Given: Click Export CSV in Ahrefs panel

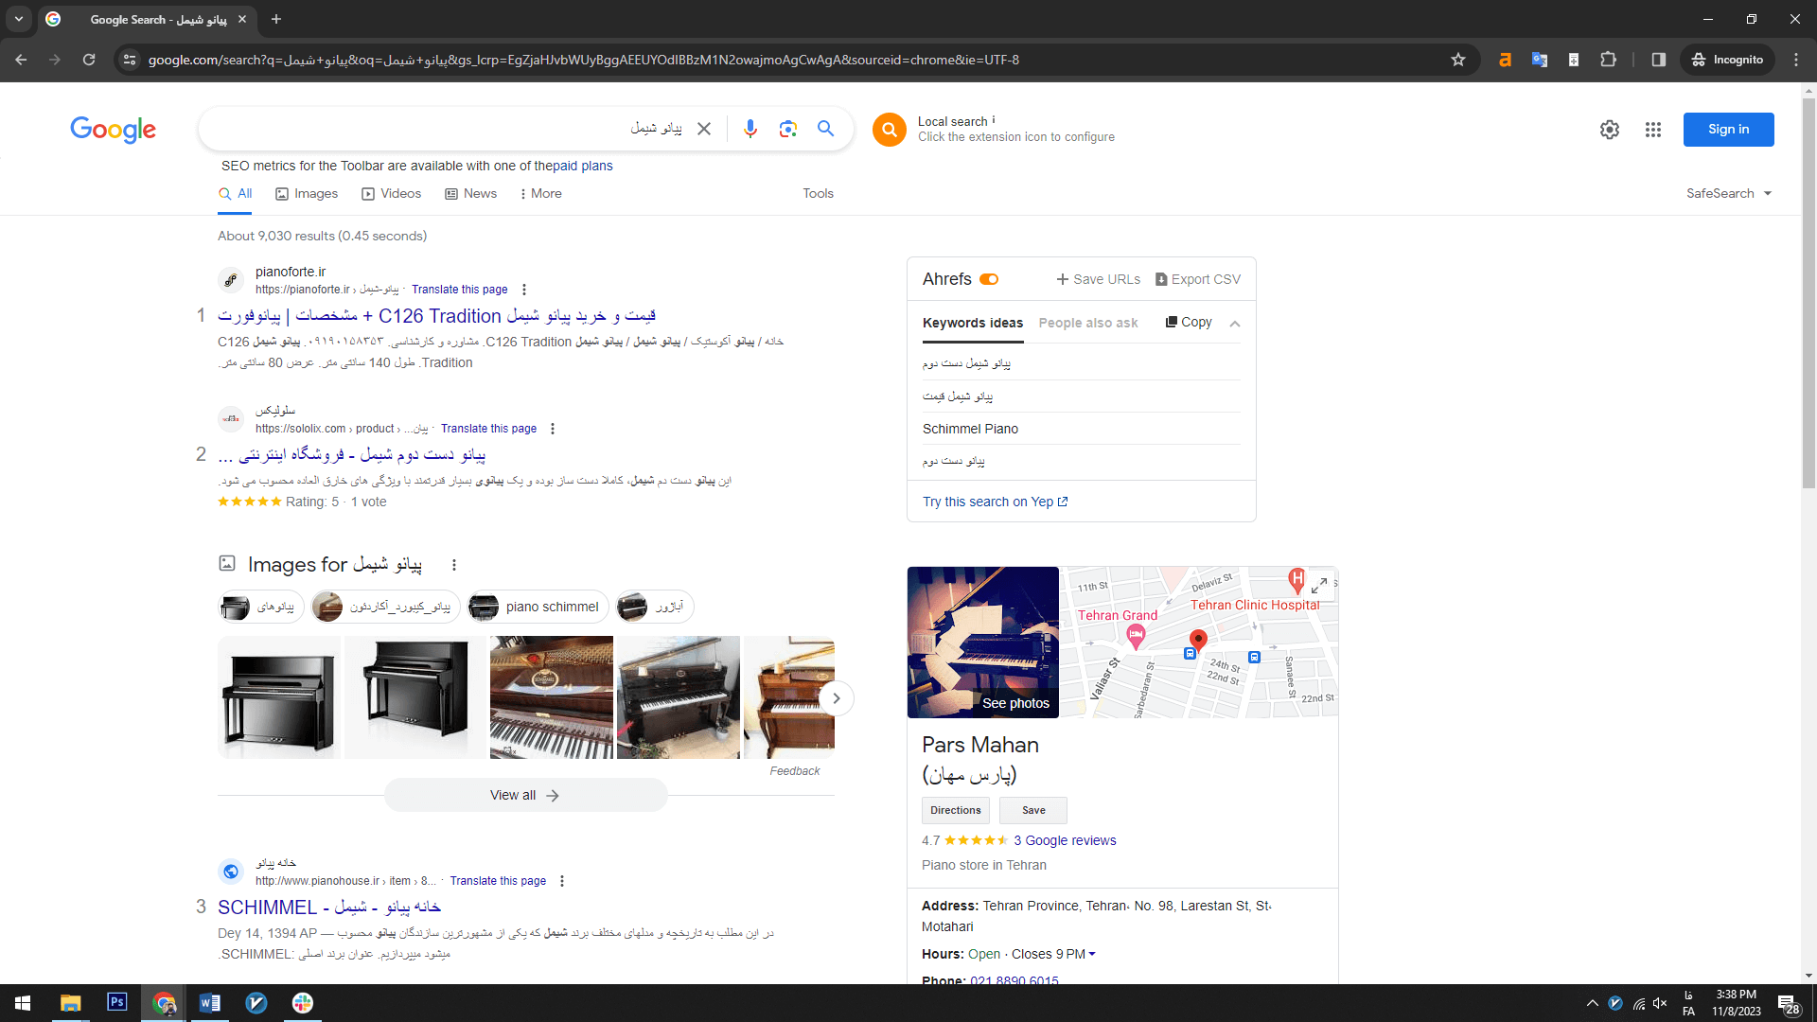Looking at the screenshot, I should tap(1198, 279).
